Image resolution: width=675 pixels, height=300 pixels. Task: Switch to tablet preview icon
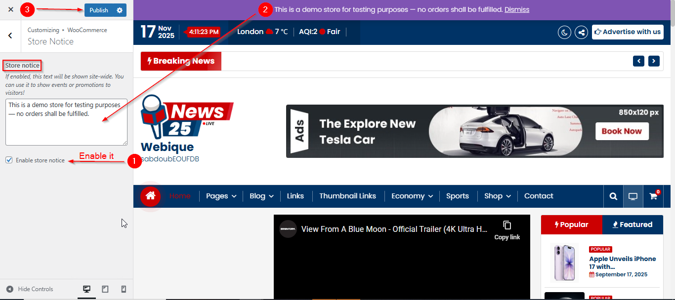point(105,289)
